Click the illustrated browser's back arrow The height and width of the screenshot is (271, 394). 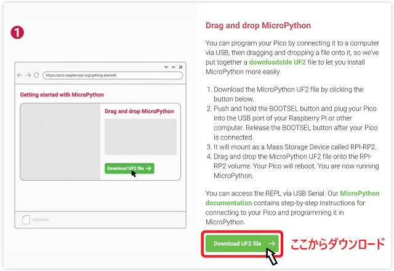pos(20,75)
